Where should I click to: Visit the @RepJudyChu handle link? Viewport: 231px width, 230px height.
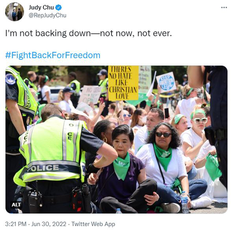pos(47,16)
